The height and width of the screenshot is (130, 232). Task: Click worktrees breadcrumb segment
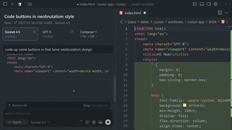175,22
